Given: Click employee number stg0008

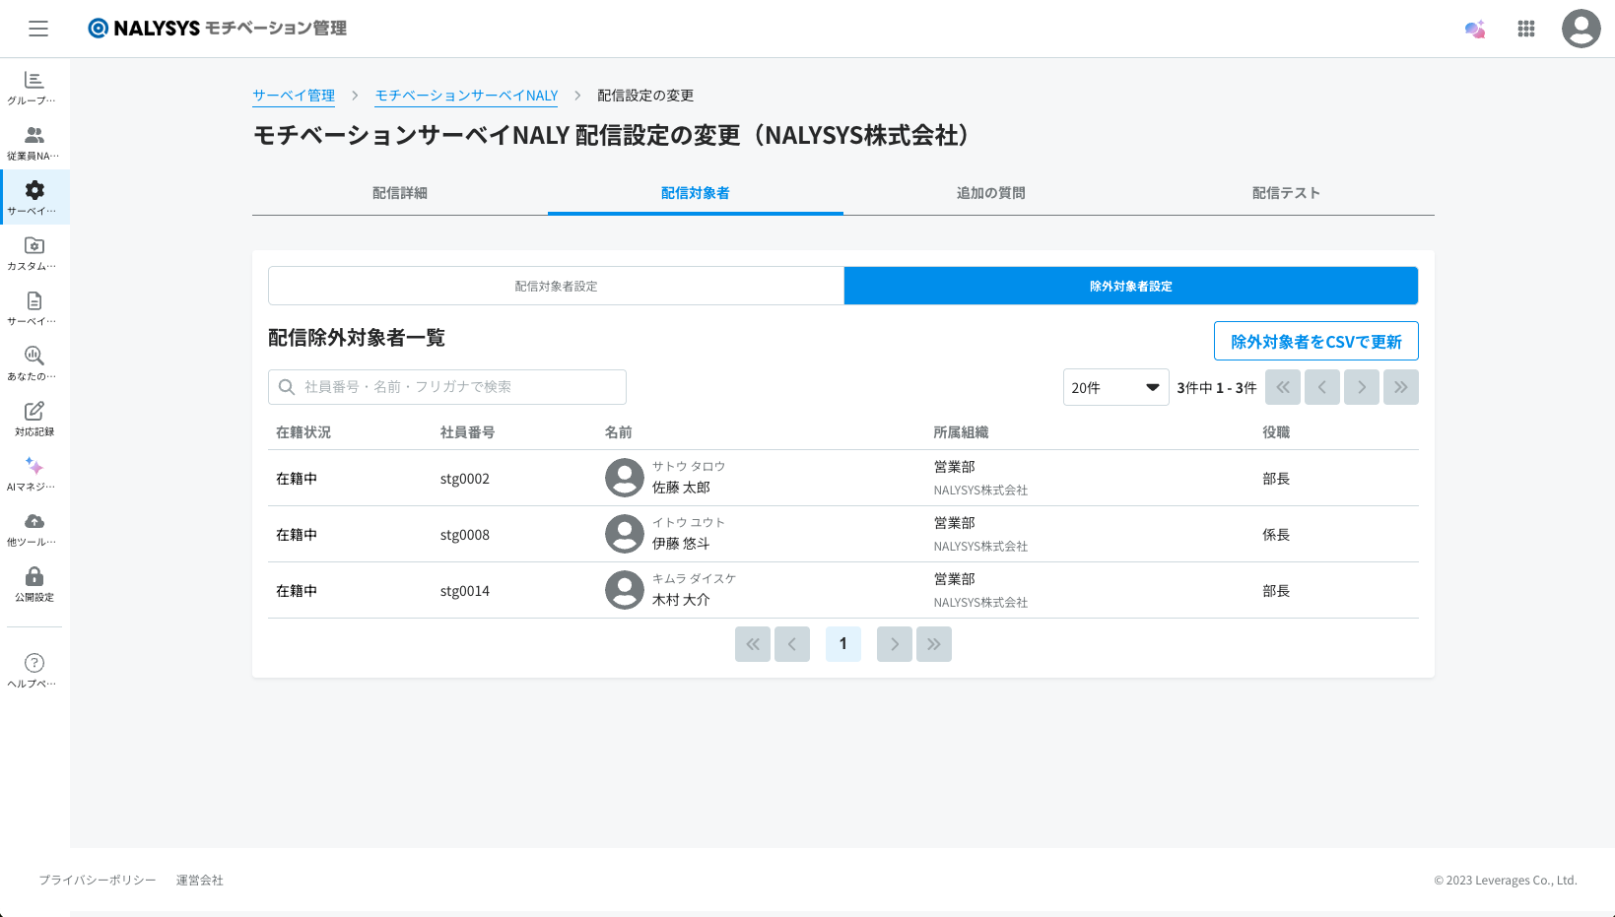Looking at the screenshot, I should coord(465,535).
